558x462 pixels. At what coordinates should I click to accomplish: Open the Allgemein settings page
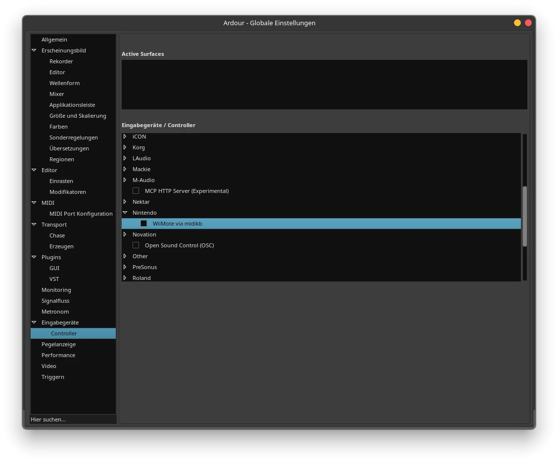coord(54,40)
